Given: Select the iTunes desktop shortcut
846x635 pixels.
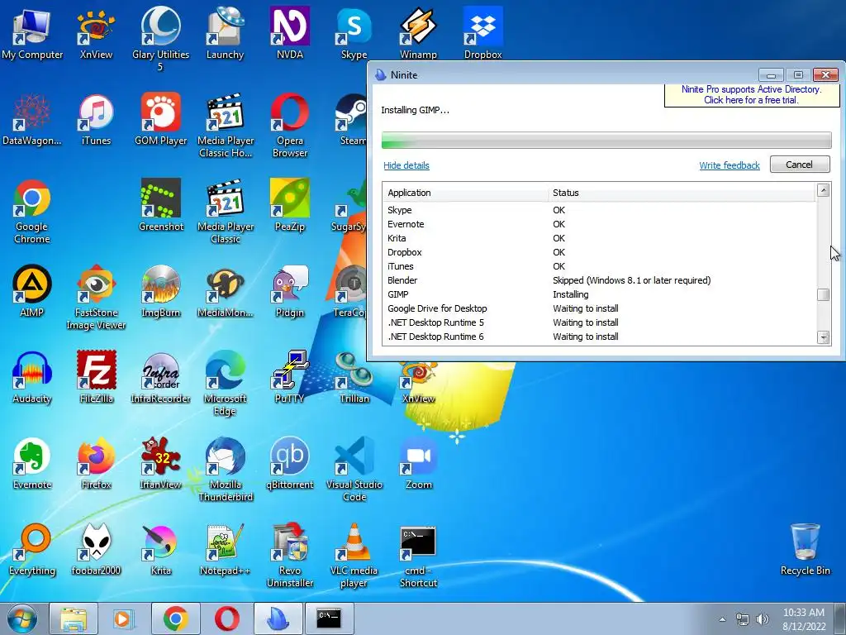Looking at the screenshot, I should (96, 119).
